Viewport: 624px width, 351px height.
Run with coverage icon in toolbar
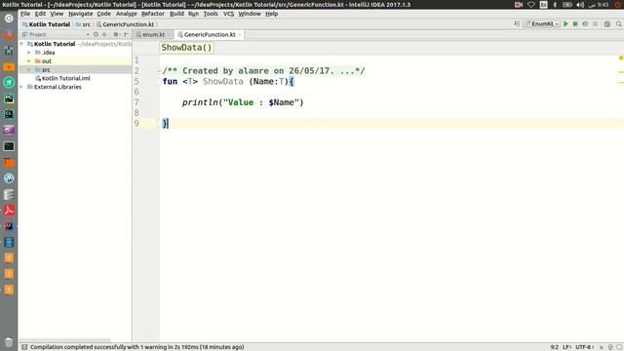pyautogui.click(x=585, y=24)
